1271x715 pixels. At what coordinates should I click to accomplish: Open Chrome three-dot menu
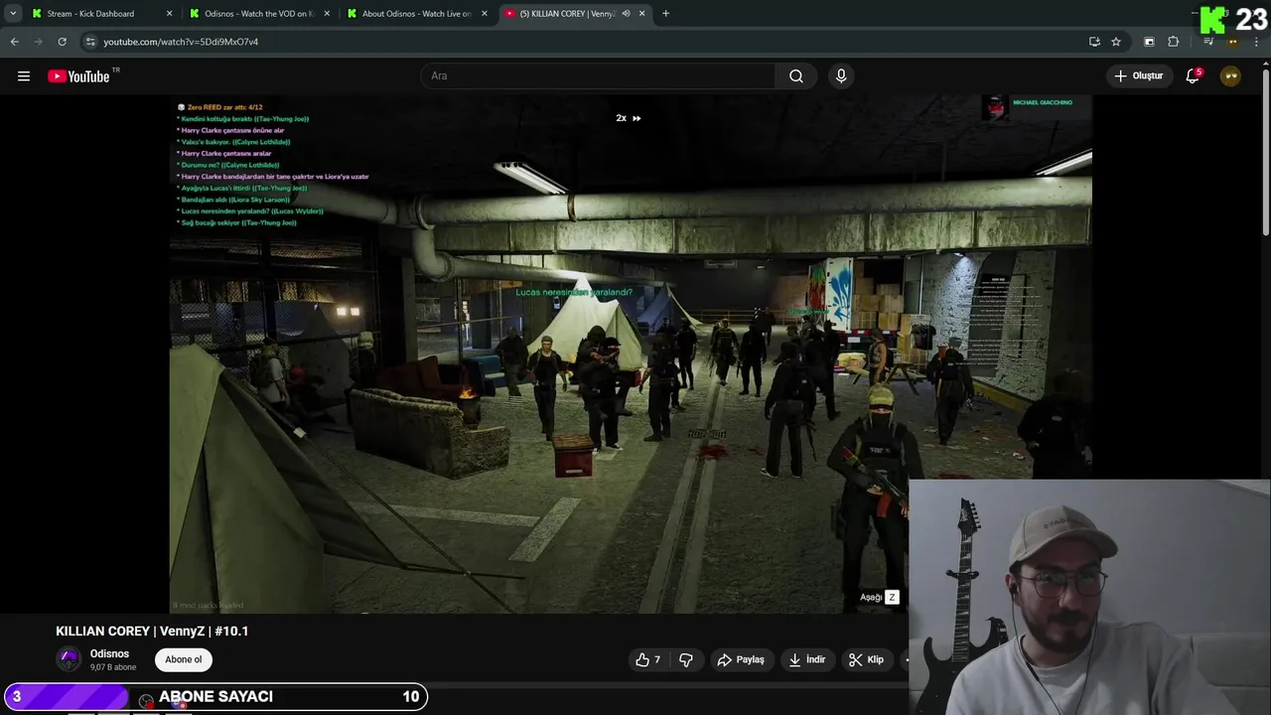click(x=1256, y=42)
